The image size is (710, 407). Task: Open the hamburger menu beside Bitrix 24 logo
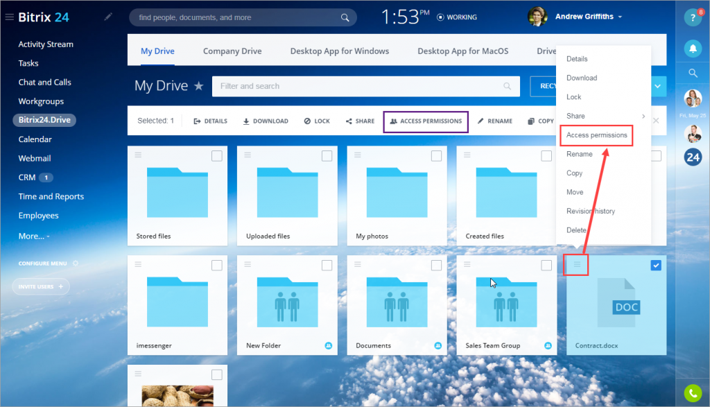coord(9,17)
